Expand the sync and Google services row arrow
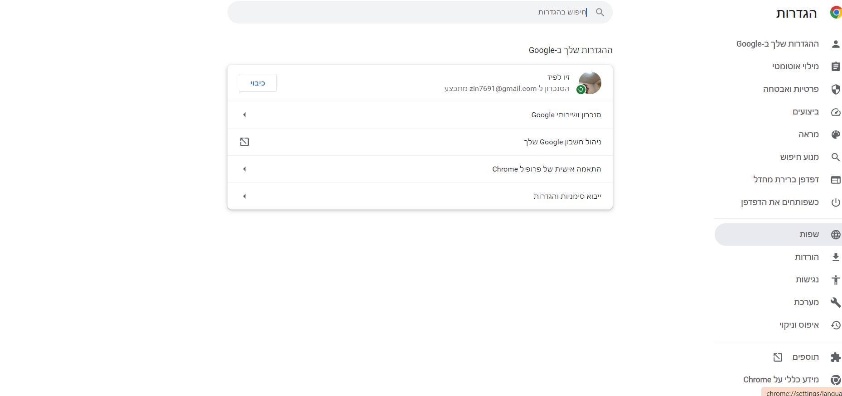Viewport: 842px width, 396px height. (x=244, y=115)
